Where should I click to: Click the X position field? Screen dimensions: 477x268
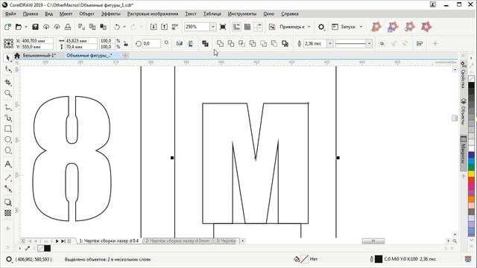[x=37, y=40]
